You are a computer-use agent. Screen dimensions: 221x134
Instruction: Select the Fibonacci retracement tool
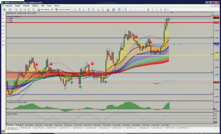click(x=152, y=10)
